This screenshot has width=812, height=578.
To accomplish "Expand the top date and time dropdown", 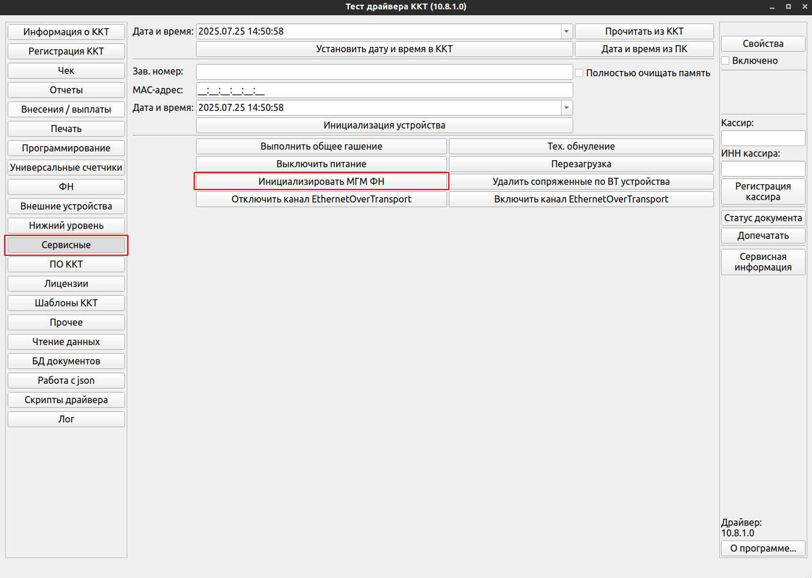I will (x=566, y=32).
